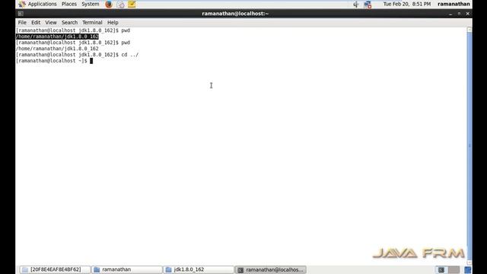Screen dimensions: 487x274
Task: Click the yellow notes launcher icon
Action: click(132, 5)
